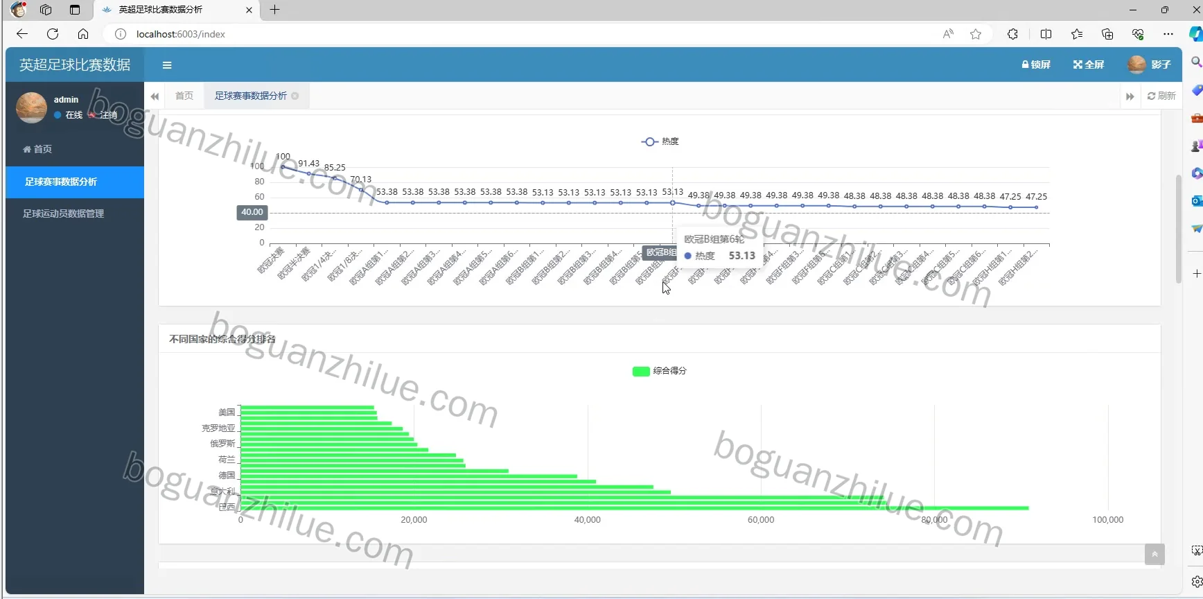Open the Favorites list icon
This screenshot has height=599, width=1203.
coord(1076,34)
